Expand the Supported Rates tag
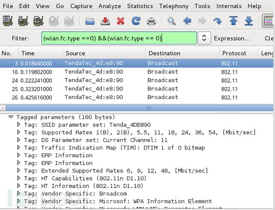The width and height of the screenshot is (275, 210). [x=18, y=132]
